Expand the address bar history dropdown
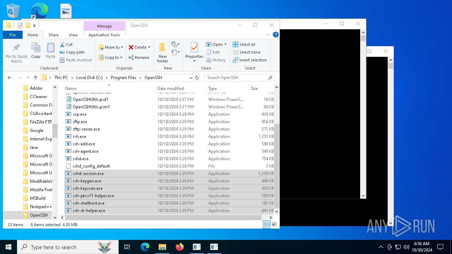Image resolution: width=452 pixels, height=254 pixels. click(x=191, y=78)
